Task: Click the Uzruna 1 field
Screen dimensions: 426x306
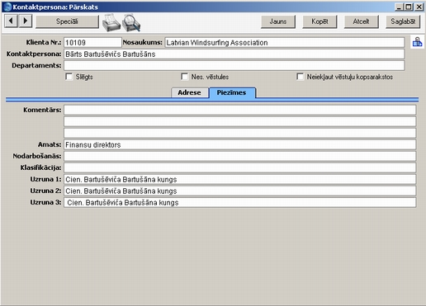Action: tap(240, 179)
